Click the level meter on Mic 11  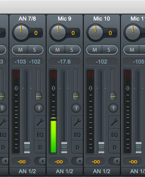(x=128, y=112)
